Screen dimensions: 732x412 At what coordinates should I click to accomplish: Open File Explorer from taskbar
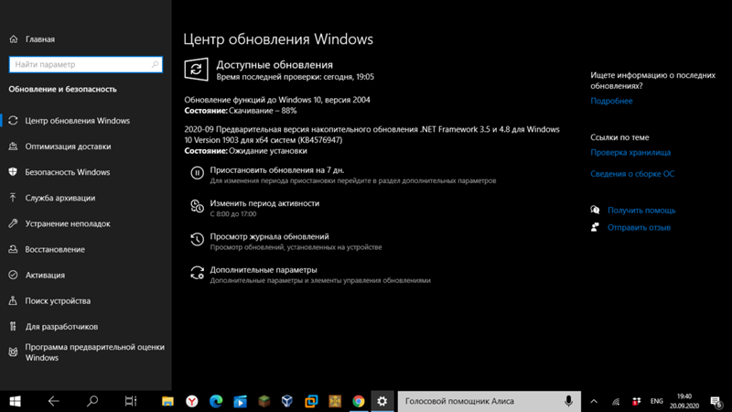point(167,401)
